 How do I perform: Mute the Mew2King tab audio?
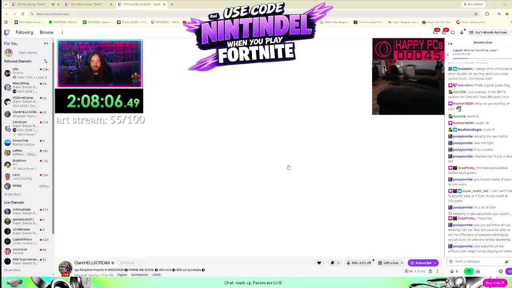[x=53, y=4]
